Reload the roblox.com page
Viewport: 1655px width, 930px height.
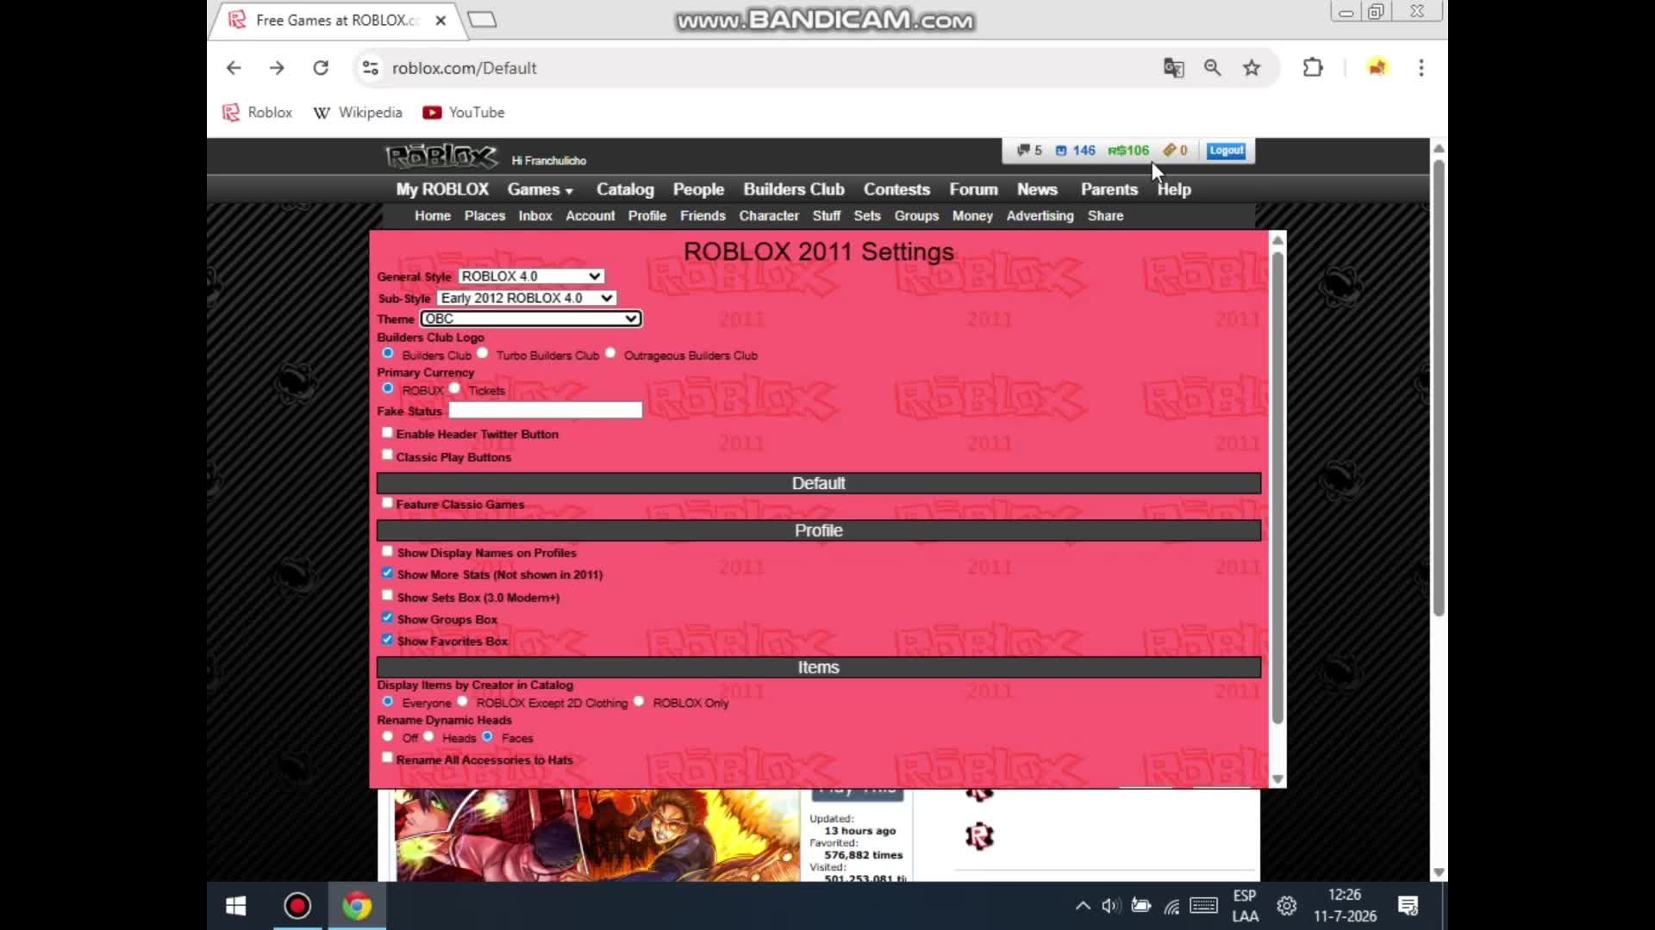[x=321, y=68]
